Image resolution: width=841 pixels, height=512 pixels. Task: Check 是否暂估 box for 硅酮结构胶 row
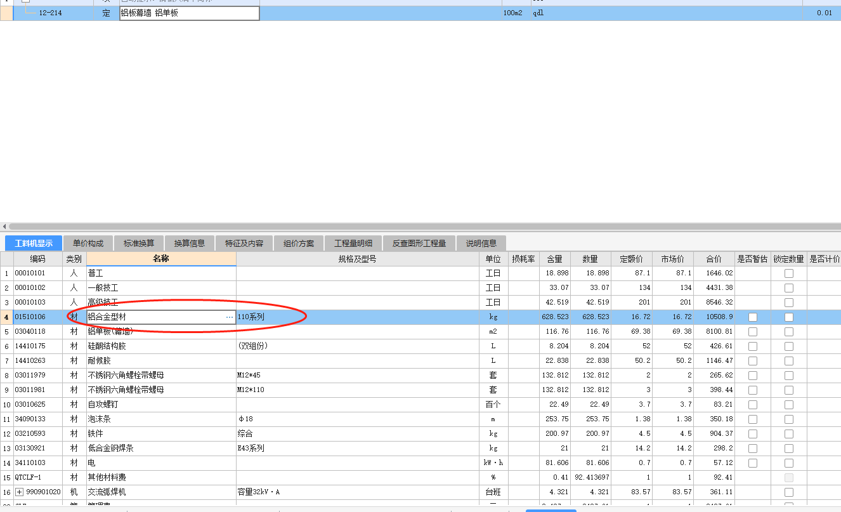click(x=753, y=346)
